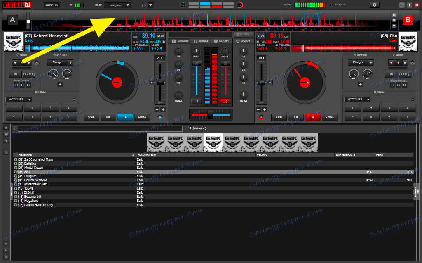Expand the HOTCUES dropdown on deck A
The height and width of the screenshot is (263, 422).
click(19, 100)
